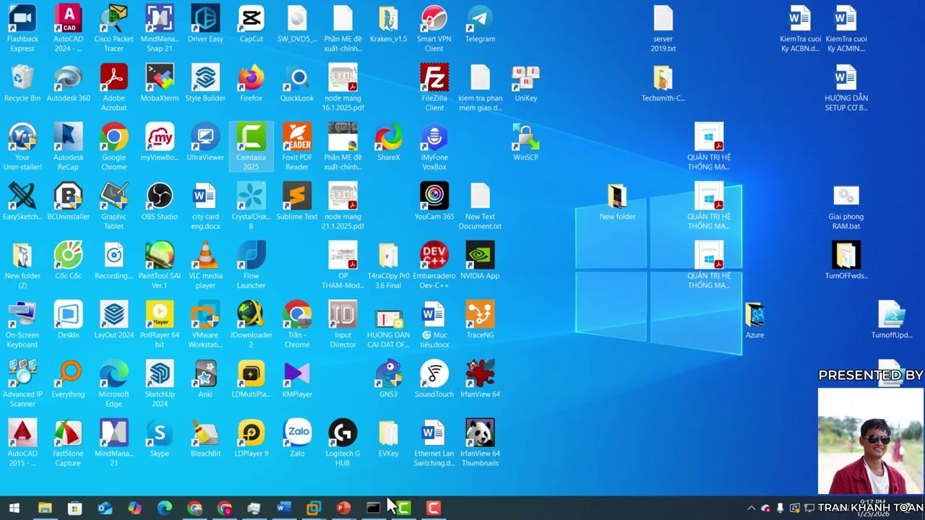Open the Techsmith-C... folder
This screenshot has width=925, height=520.
click(663, 83)
